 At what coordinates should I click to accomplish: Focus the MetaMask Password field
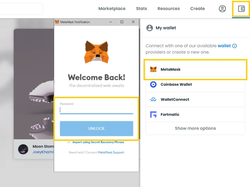pos(97,110)
